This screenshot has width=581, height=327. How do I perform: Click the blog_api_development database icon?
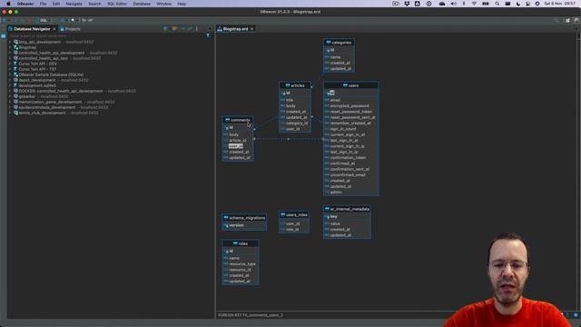pos(15,42)
